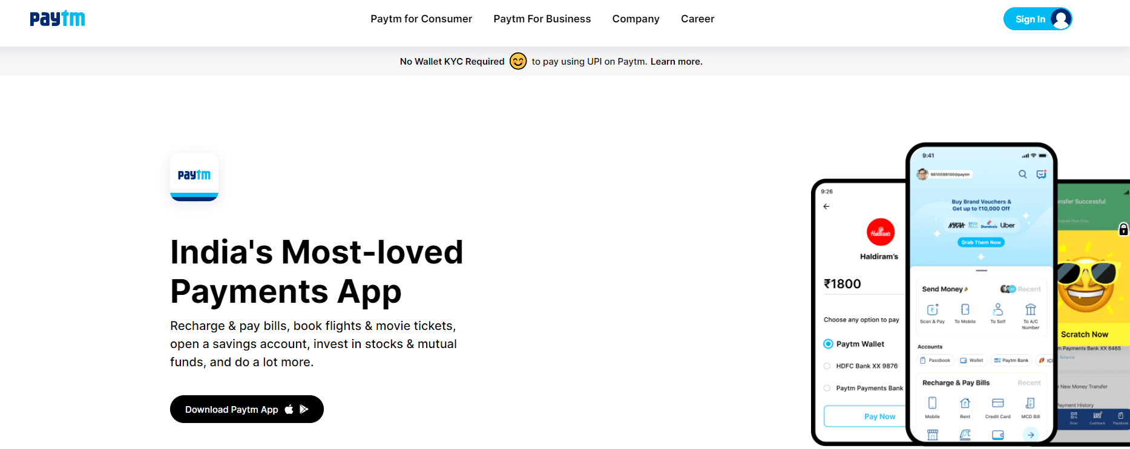The height and width of the screenshot is (449, 1130).
Task: Open the Passbook chip under Accounts
Action: tap(936, 360)
